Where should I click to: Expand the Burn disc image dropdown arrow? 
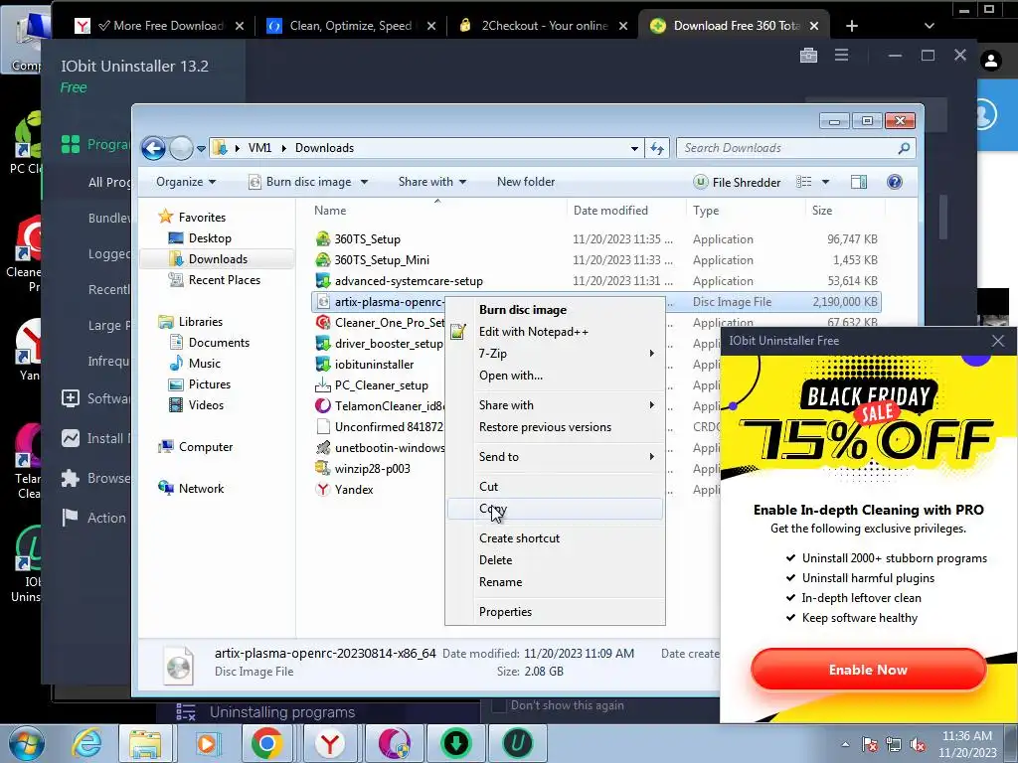364,182
